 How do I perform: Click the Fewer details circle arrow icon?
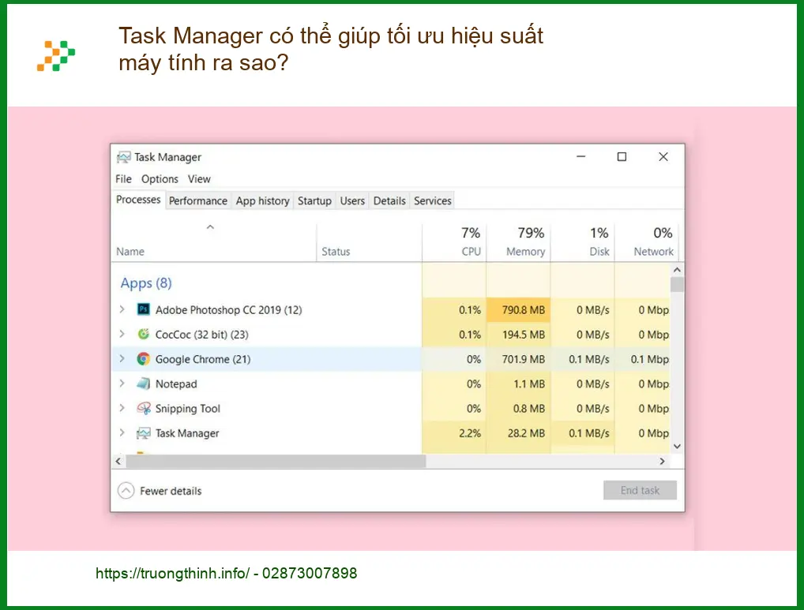pos(126,491)
